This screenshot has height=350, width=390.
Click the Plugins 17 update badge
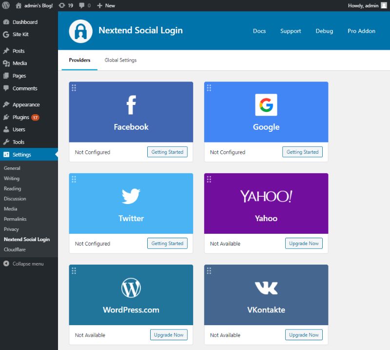(35, 117)
